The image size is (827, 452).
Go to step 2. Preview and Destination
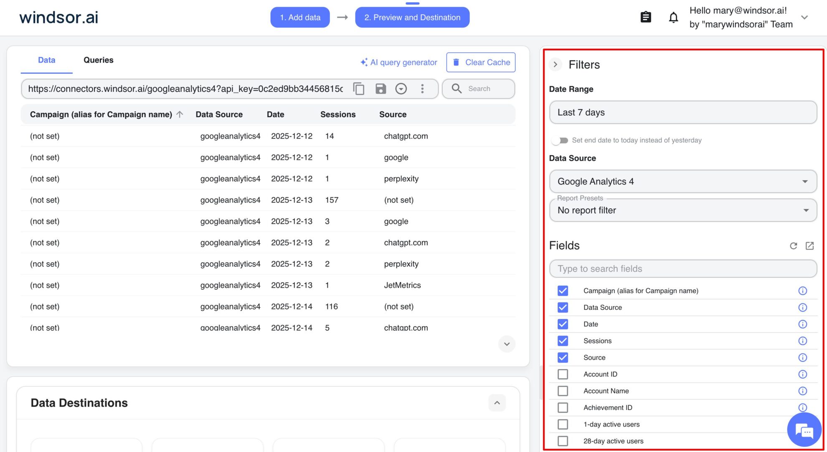point(412,18)
